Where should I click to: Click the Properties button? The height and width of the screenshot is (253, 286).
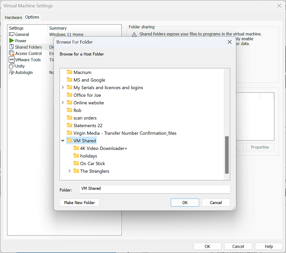coord(260,147)
